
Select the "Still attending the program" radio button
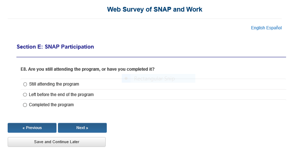point(25,84)
